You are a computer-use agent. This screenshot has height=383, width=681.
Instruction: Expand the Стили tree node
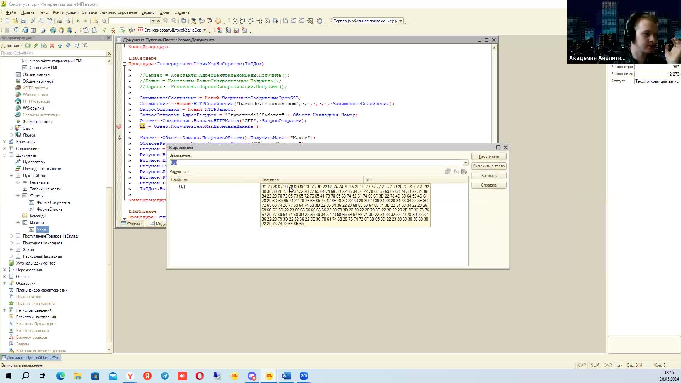(x=11, y=128)
